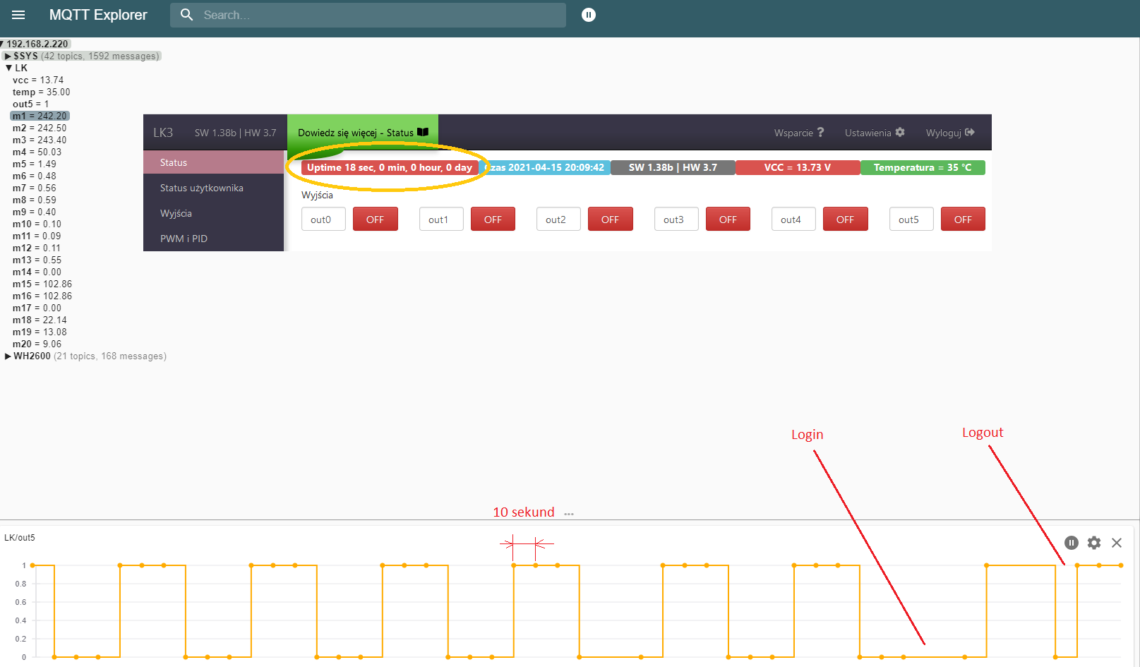Open the hamburger menu in MQTT Explorer
This screenshot has width=1140, height=667.
pos(18,15)
